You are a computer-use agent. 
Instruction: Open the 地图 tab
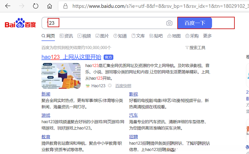pyautogui.click(x=174, y=36)
